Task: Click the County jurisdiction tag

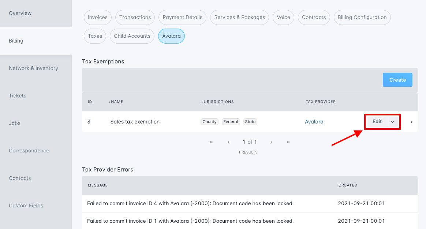Action: 209,122
